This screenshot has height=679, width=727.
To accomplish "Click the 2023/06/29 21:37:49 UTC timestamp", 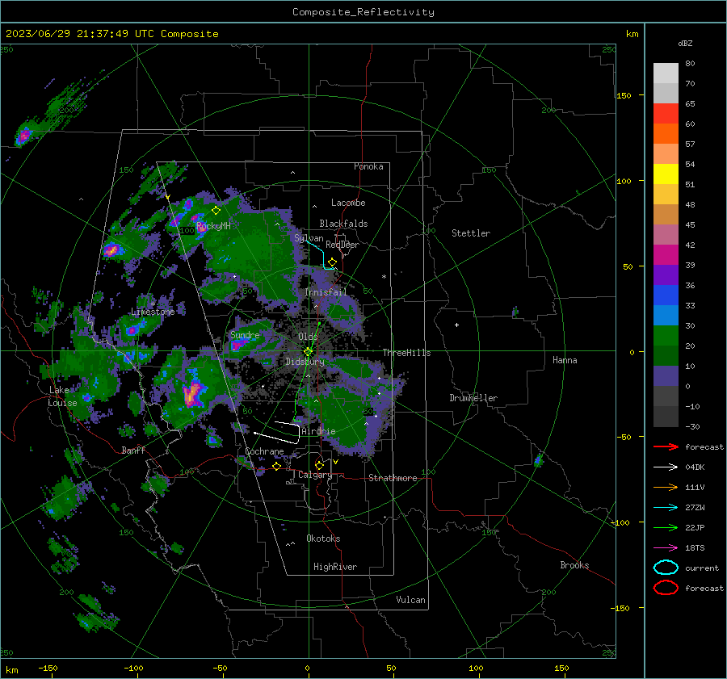I will point(80,33).
